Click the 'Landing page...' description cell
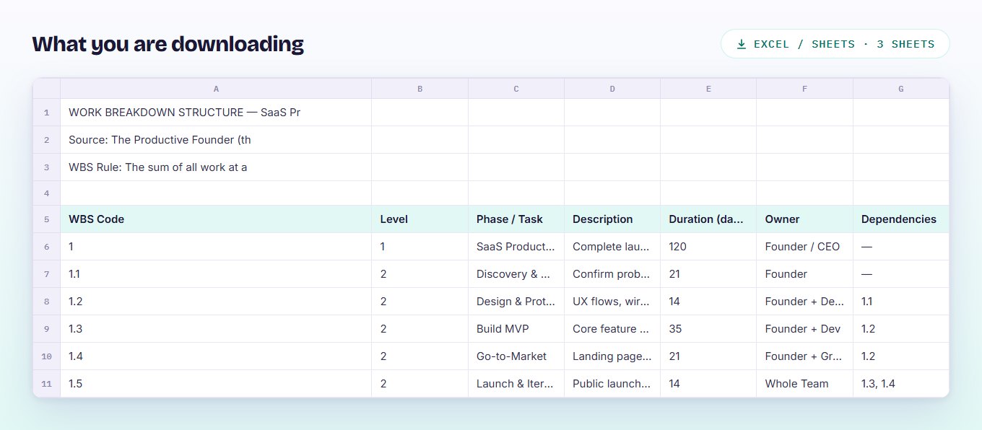 click(x=612, y=356)
